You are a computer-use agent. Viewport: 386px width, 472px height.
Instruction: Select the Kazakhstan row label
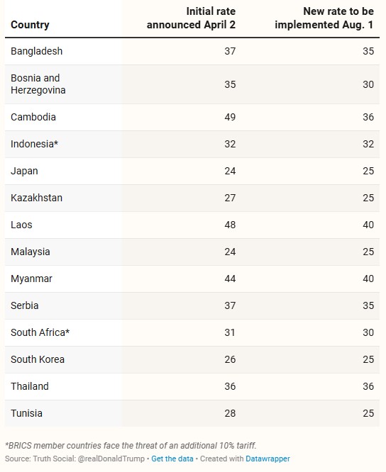coord(36,198)
